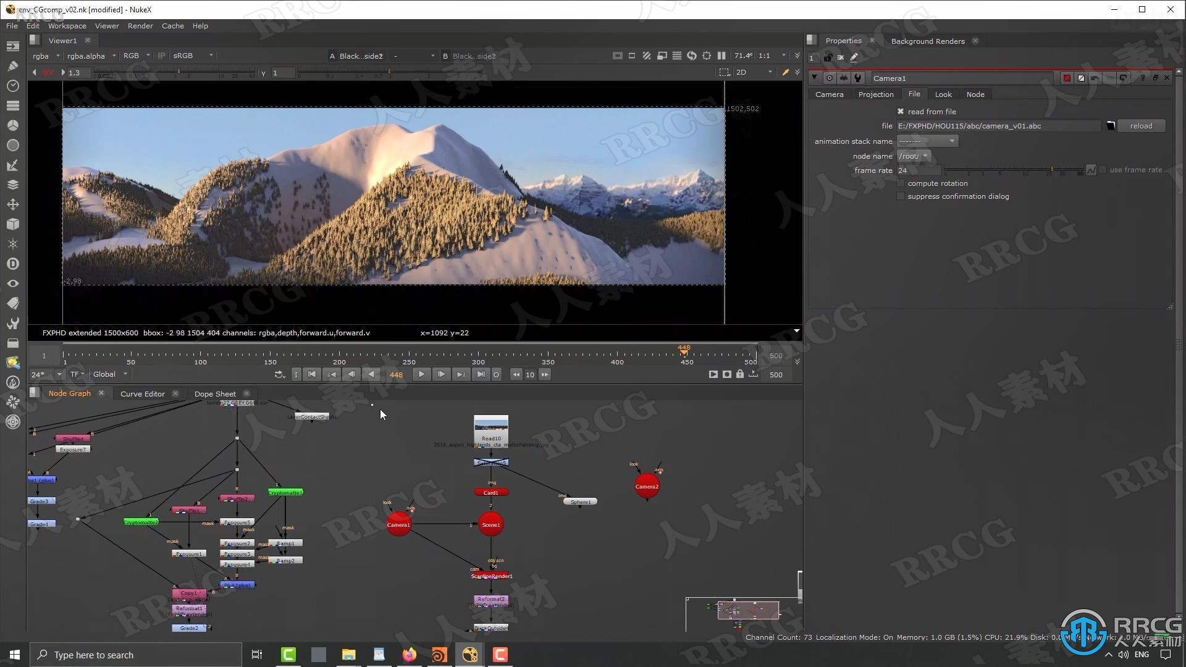Enable 'suppress confirmation dialog' checkbox
1186x667 pixels.
(x=901, y=196)
